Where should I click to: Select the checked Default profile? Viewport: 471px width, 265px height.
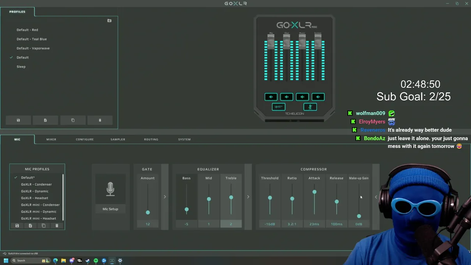tap(22, 57)
